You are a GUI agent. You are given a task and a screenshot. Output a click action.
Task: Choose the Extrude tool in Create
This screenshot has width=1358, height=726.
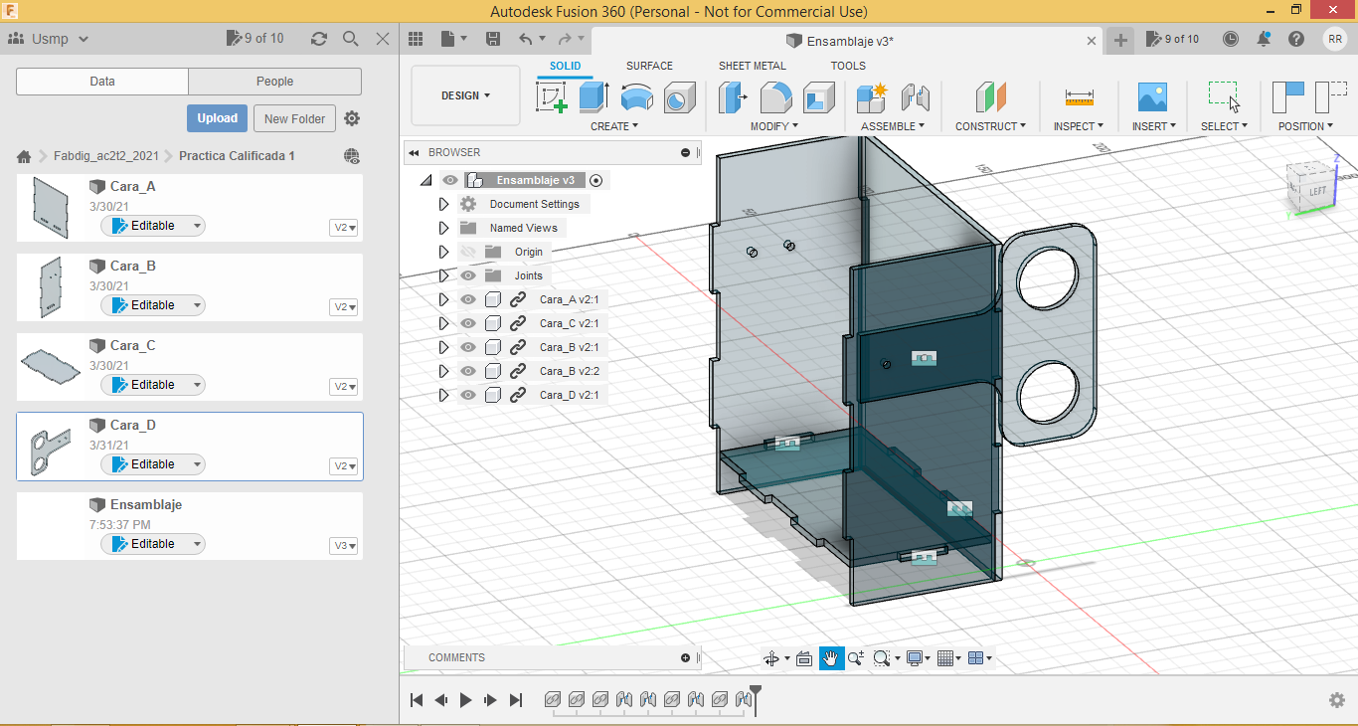pyautogui.click(x=594, y=96)
